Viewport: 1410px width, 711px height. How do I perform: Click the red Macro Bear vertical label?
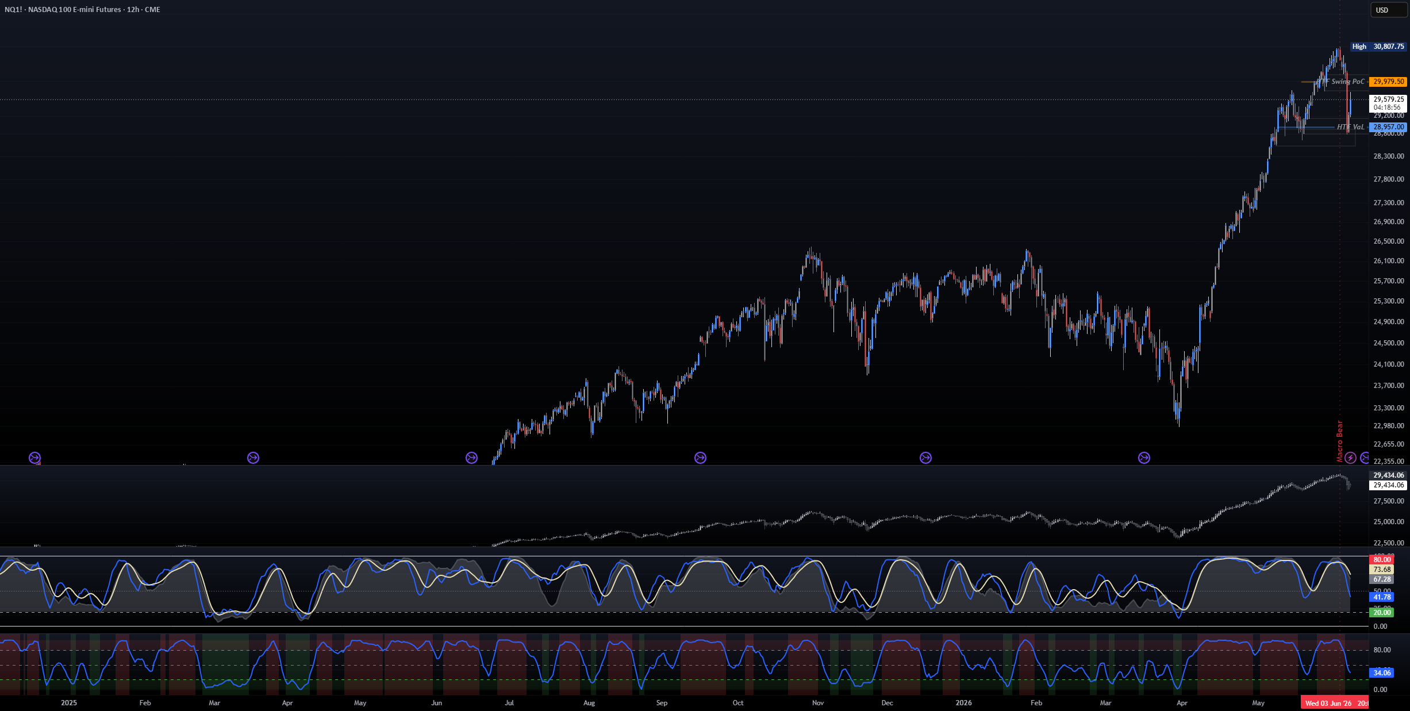1339,441
